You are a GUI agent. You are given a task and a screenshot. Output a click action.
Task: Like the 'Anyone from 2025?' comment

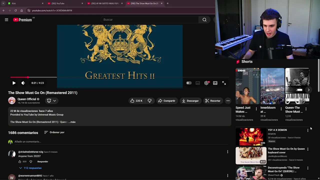(x=20, y=161)
